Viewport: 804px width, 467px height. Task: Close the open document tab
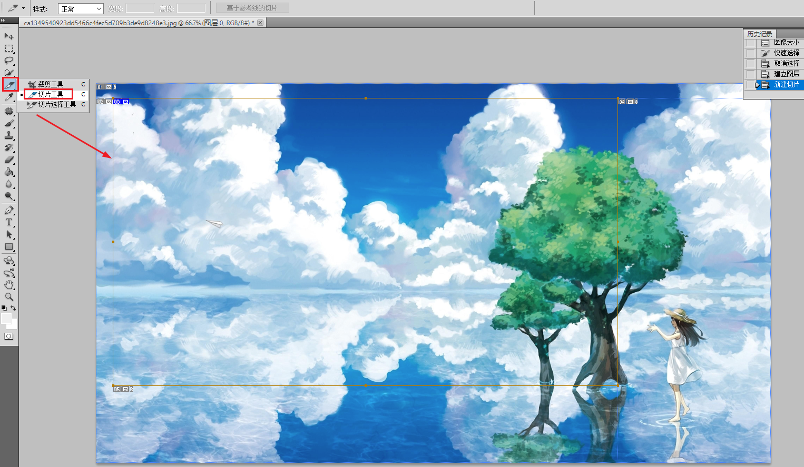260,23
